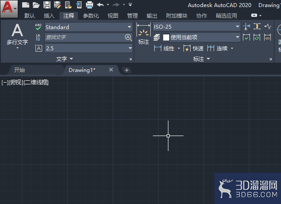This screenshot has width=281, height=204.
Task: Open the 附加模块 ribbon tab
Action: point(177,16)
